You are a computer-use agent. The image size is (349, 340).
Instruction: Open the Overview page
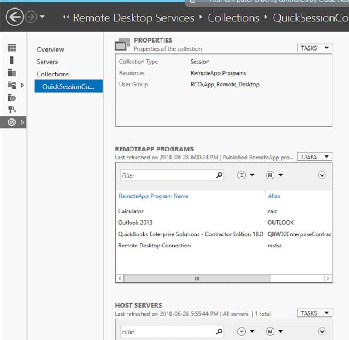click(50, 49)
